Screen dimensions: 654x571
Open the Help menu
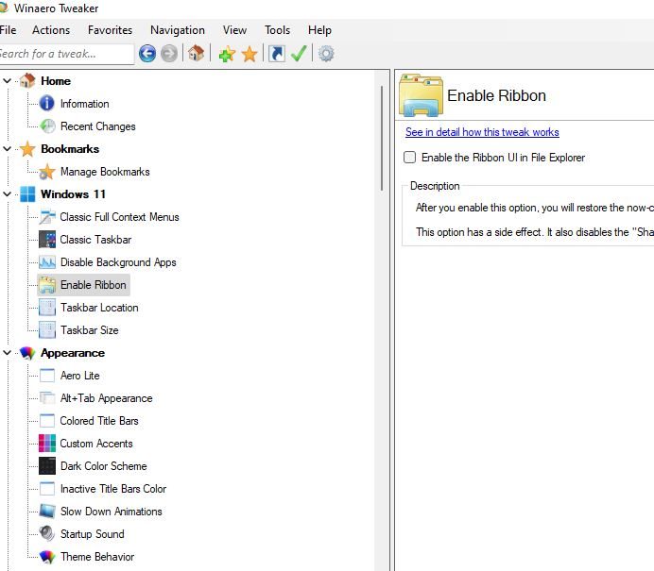click(319, 30)
